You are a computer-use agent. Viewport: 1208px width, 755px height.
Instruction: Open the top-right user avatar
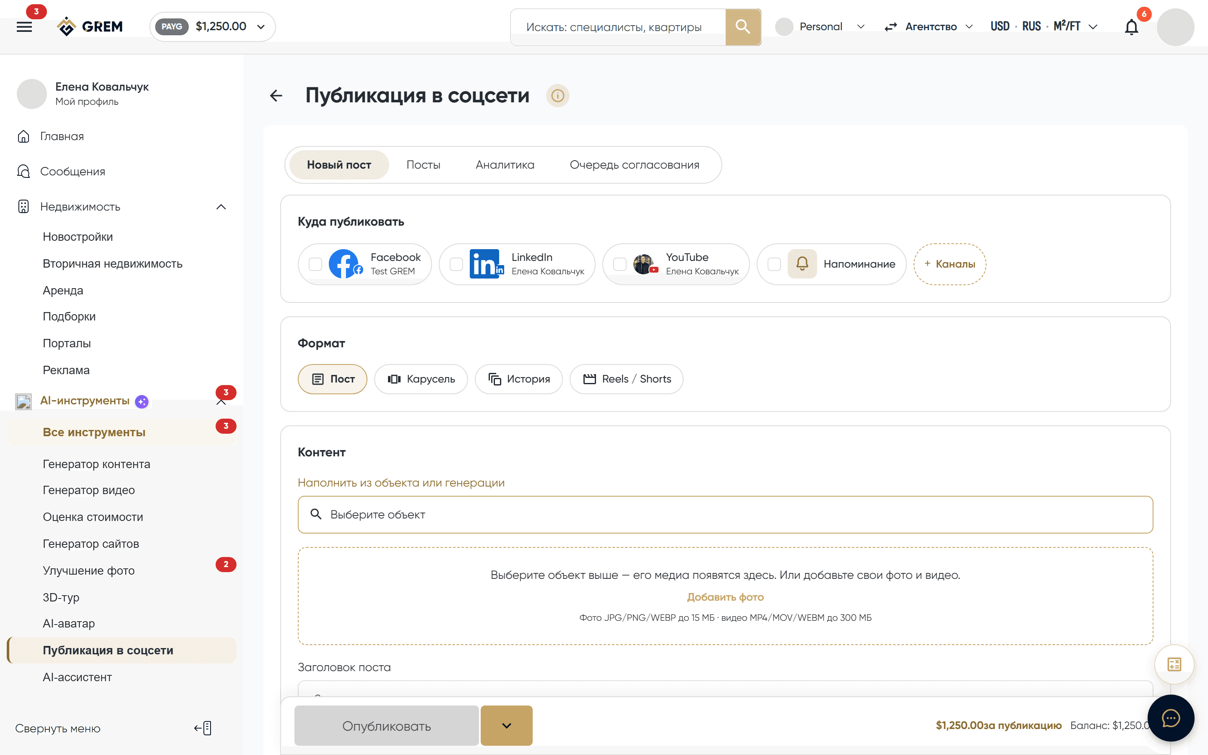click(1176, 27)
